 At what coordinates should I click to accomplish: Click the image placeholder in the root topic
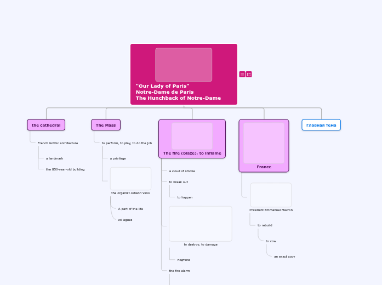(184, 65)
